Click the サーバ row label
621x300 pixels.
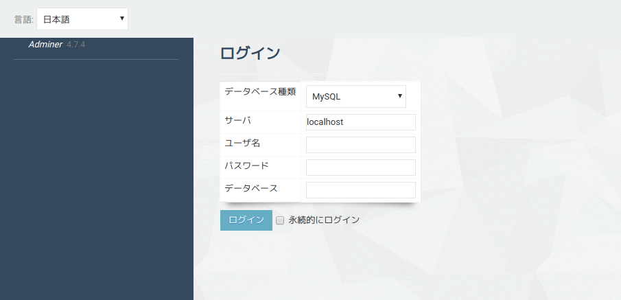tap(237, 120)
